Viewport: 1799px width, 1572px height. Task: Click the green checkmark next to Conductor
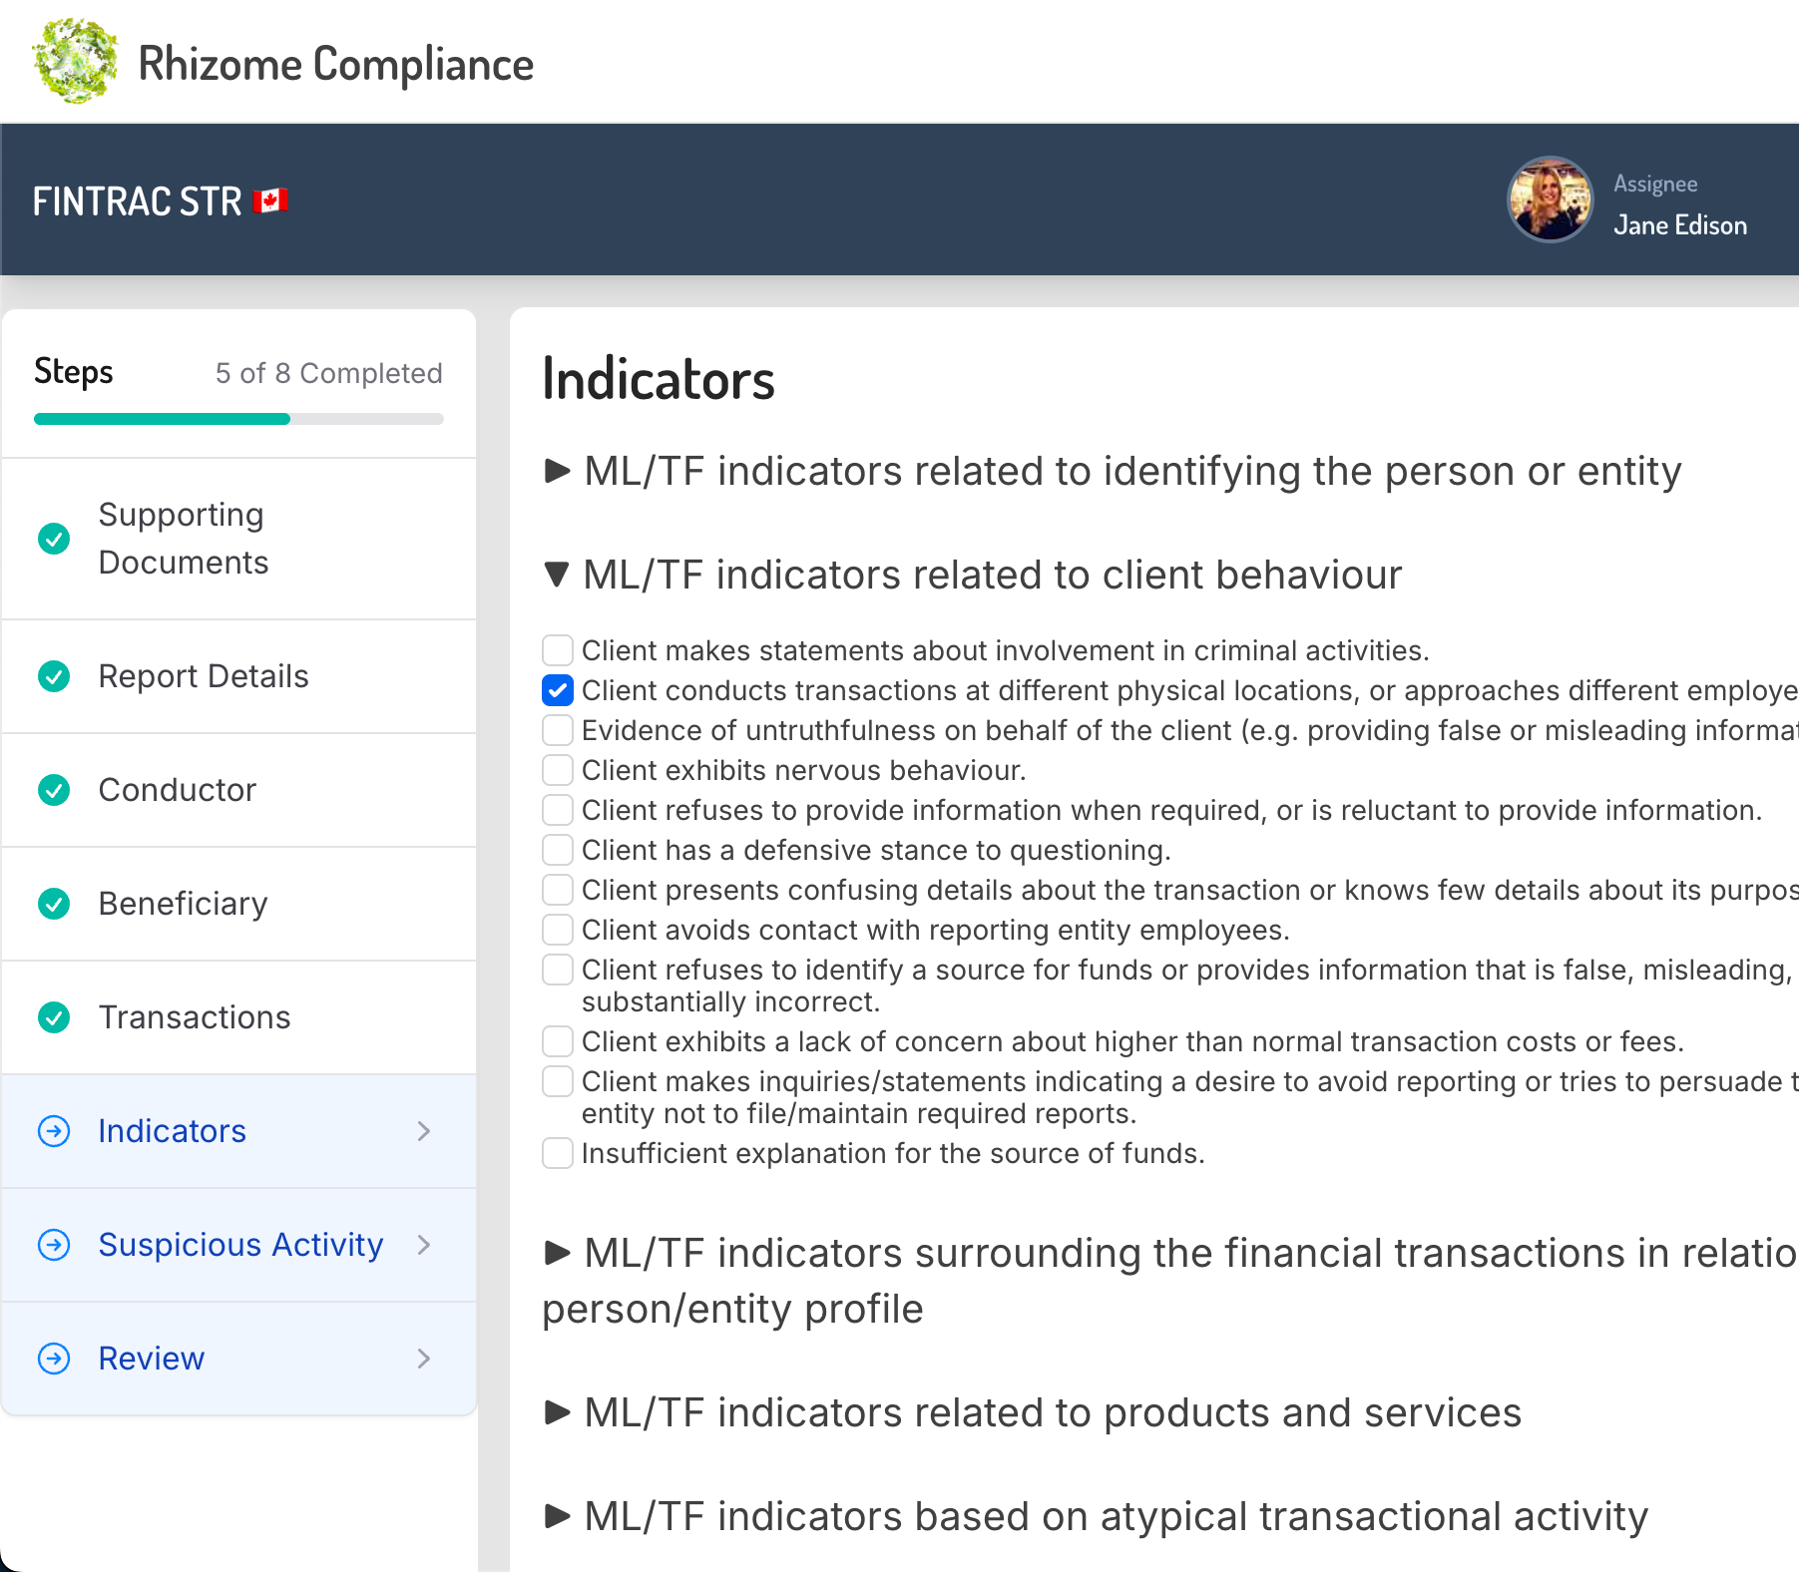pyautogui.click(x=54, y=790)
